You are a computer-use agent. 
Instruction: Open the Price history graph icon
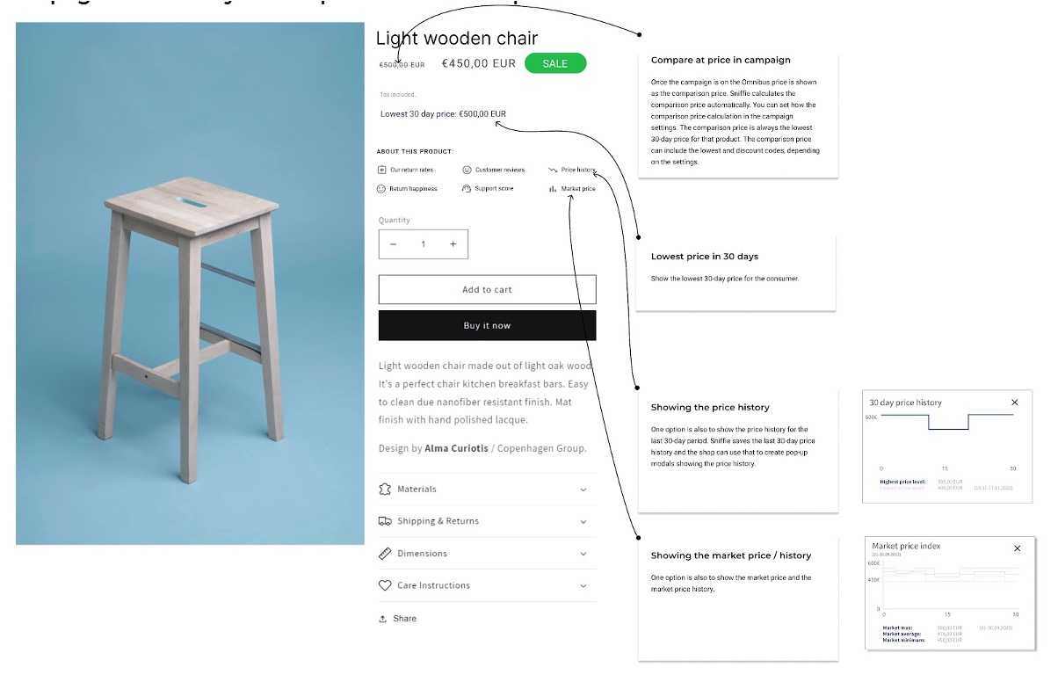click(x=553, y=170)
